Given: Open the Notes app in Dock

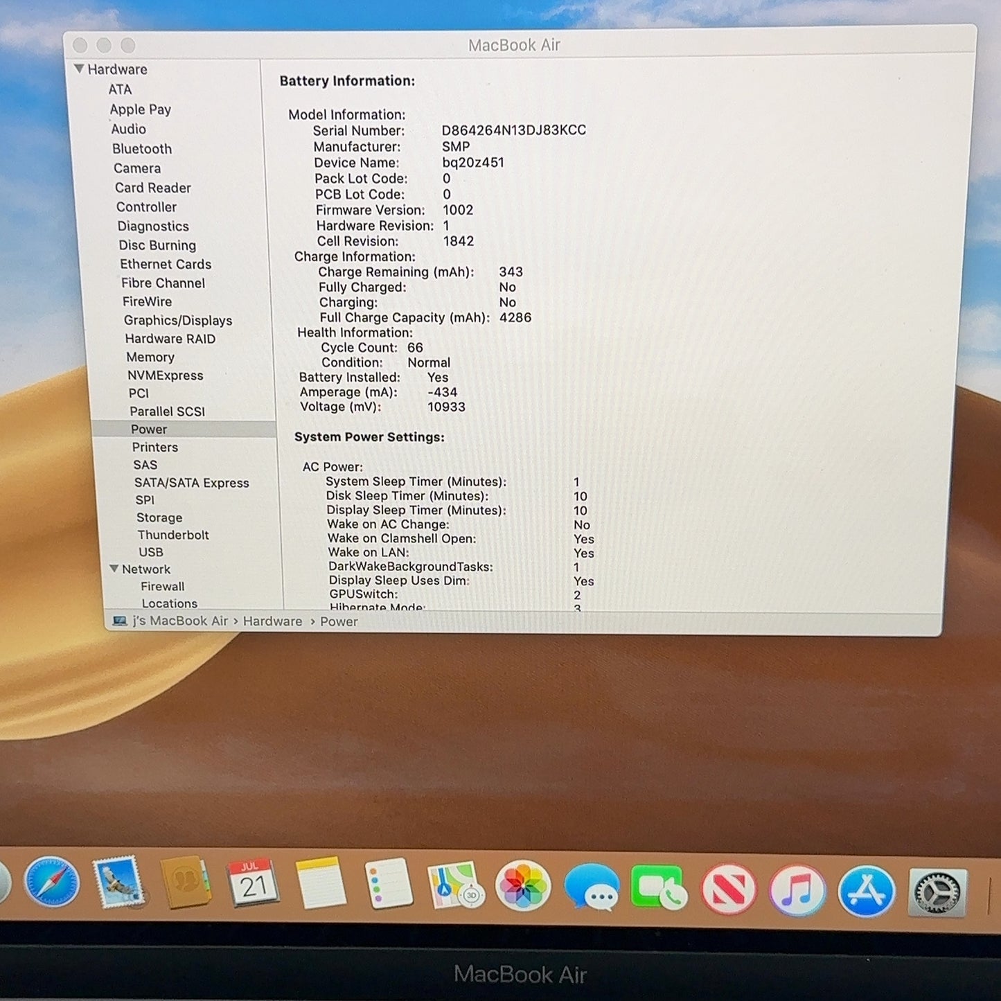Looking at the screenshot, I should pyautogui.click(x=320, y=883).
